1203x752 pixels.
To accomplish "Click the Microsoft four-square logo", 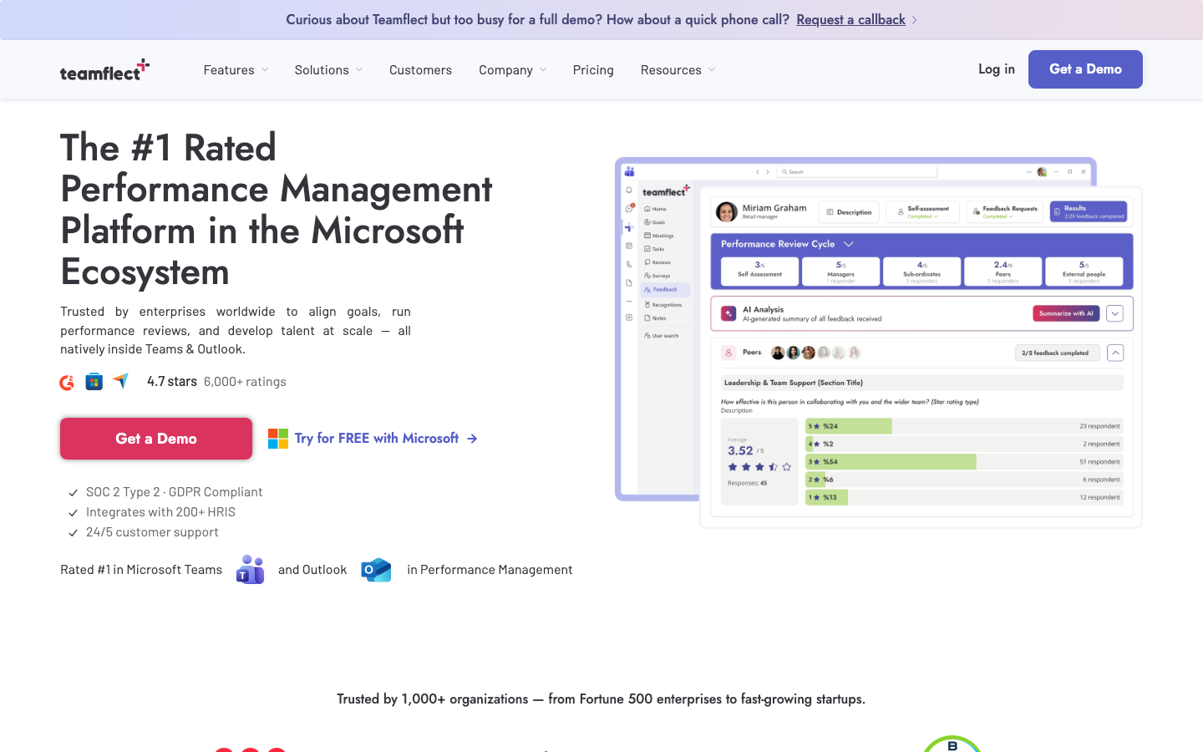I will [x=278, y=439].
